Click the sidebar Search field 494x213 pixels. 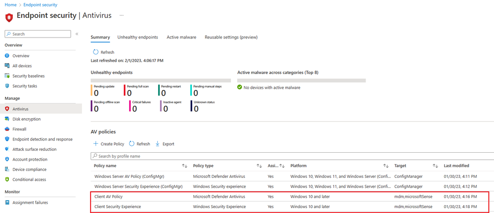(x=38, y=34)
